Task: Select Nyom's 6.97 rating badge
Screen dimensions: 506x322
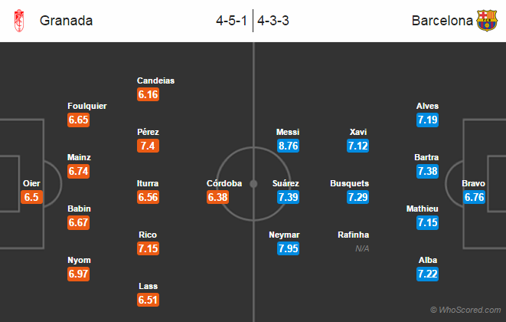Action: (x=79, y=274)
